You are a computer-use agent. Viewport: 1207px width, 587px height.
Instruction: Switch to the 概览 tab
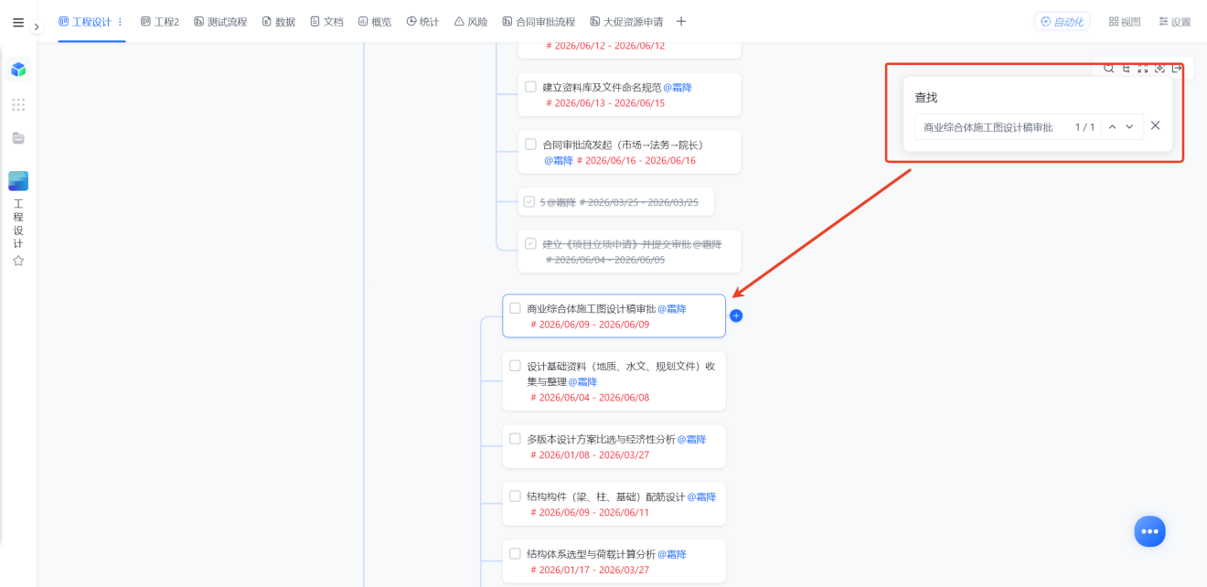(x=376, y=22)
